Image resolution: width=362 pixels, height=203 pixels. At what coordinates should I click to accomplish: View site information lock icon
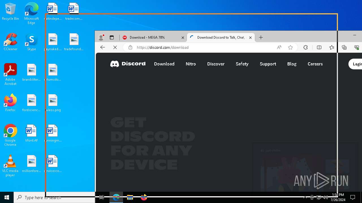coord(130,47)
